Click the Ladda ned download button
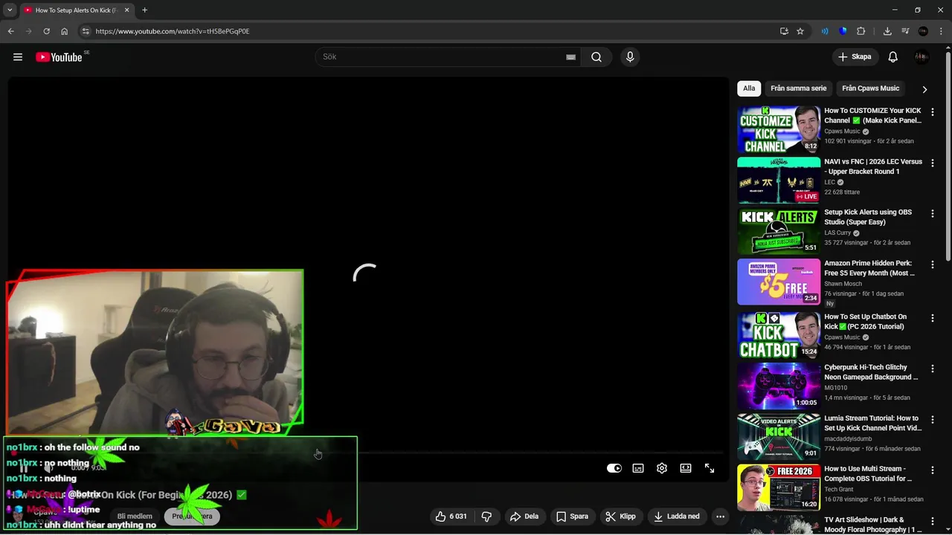The height and width of the screenshot is (535, 952). click(678, 516)
